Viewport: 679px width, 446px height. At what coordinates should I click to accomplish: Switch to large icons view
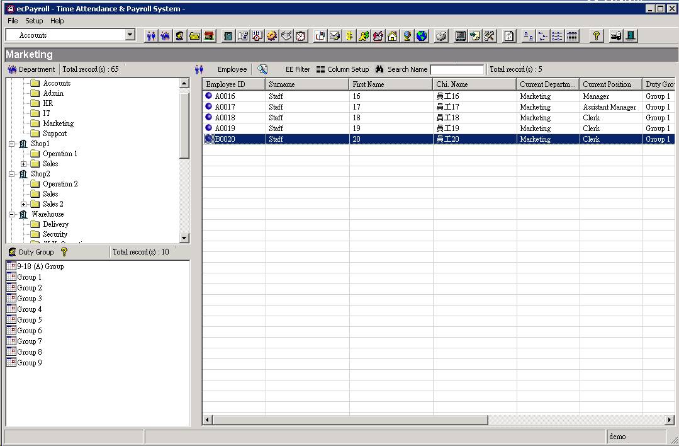tap(529, 36)
